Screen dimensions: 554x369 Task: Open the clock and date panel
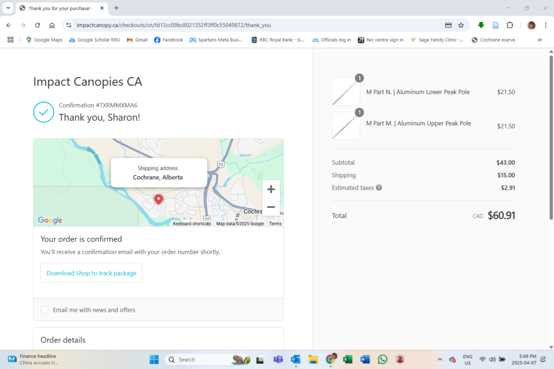tap(524, 359)
